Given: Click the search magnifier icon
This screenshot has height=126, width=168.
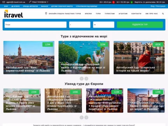Looking at the screenshot, I should click(163, 14).
